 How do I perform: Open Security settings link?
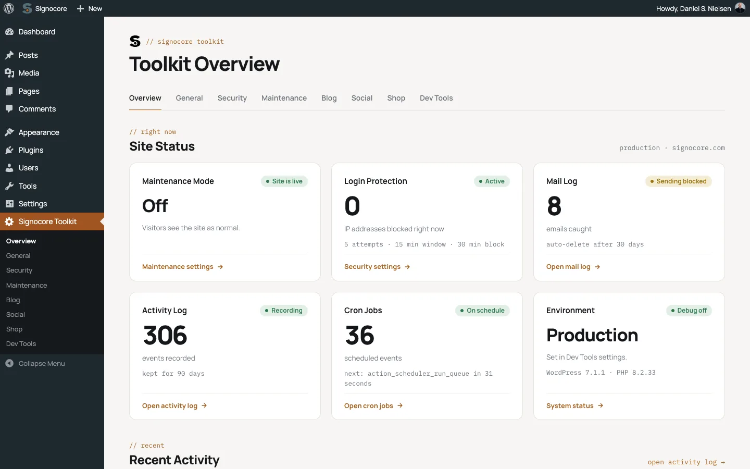377,267
